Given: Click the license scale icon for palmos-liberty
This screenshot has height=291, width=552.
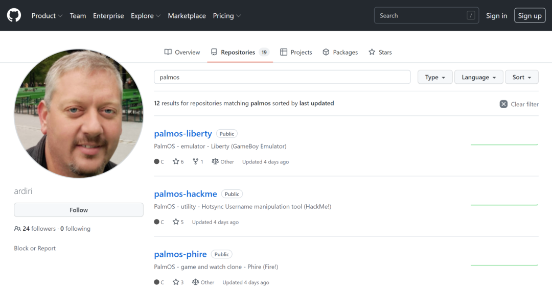Looking at the screenshot, I should click(215, 161).
